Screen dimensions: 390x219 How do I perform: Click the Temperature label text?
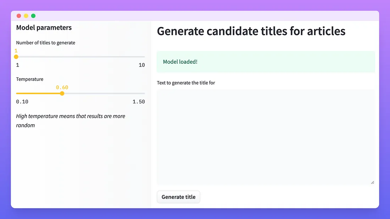[29, 79]
